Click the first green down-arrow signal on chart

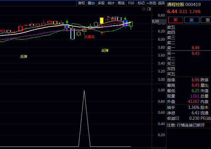[x=67, y=22]
